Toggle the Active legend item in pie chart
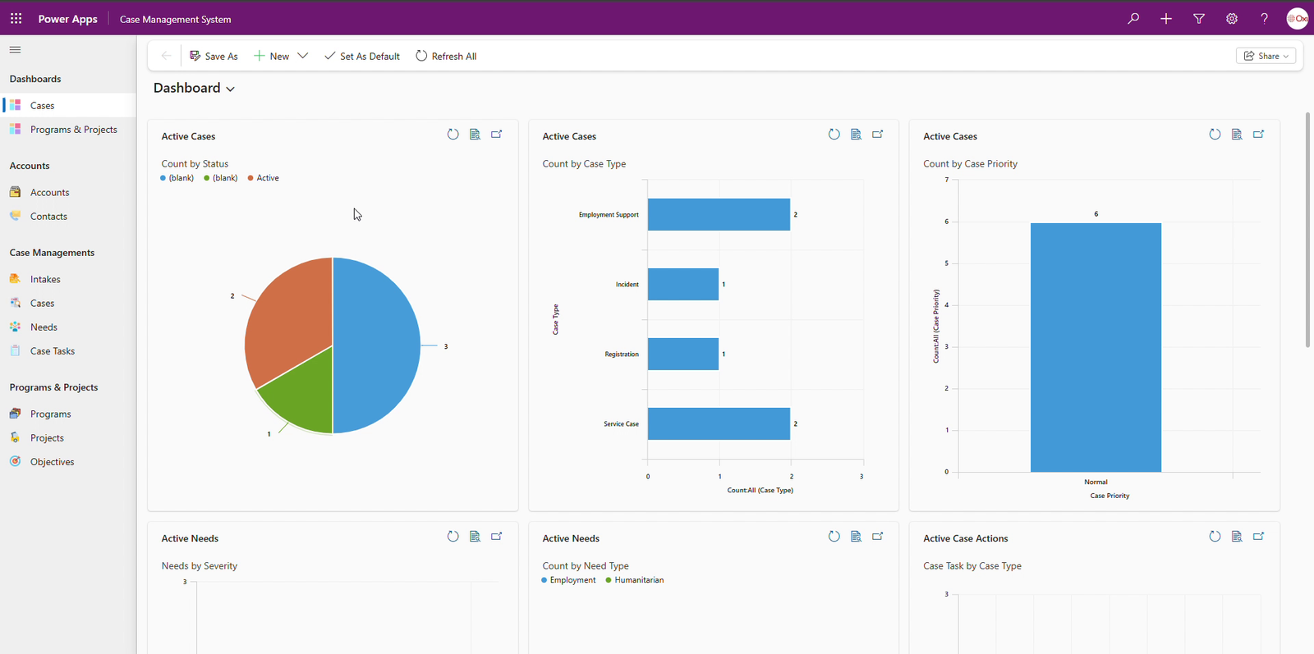Viewport: 1314px width, 654px height. point(267,178)
